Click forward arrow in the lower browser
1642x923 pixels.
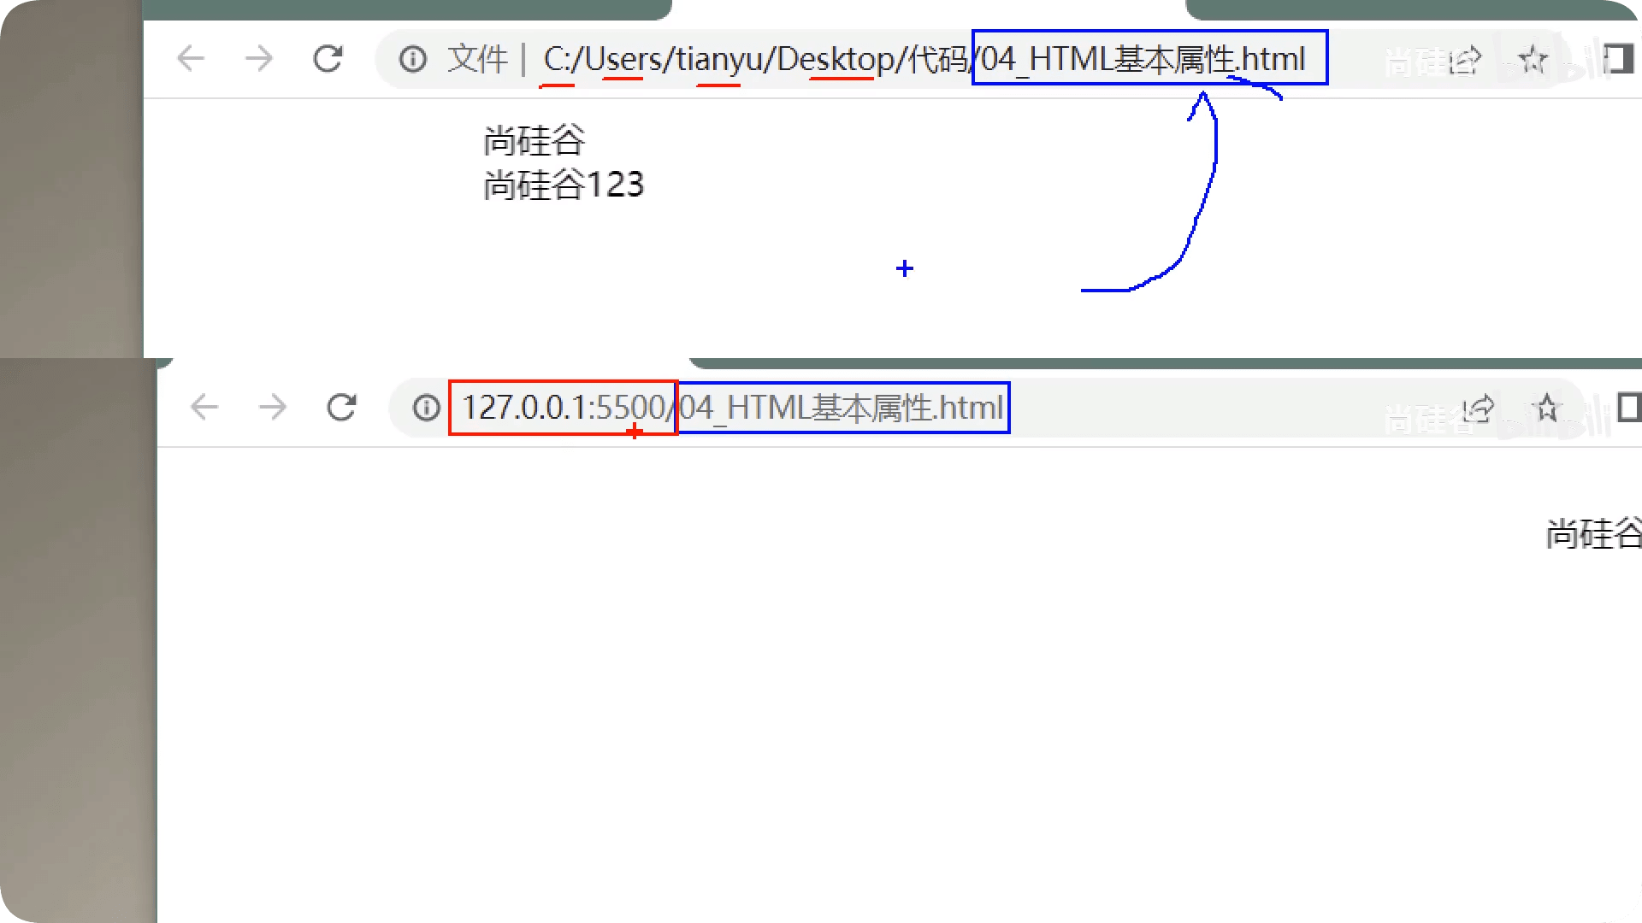(272, 407)
